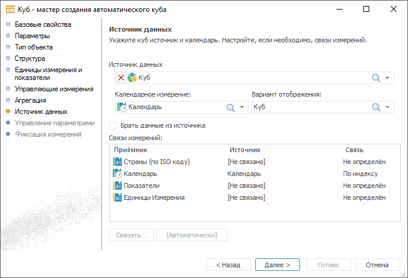Click the < Назад button
This screenshot has height=278, width=408.
pyautogui.click(x=228, y=264)
